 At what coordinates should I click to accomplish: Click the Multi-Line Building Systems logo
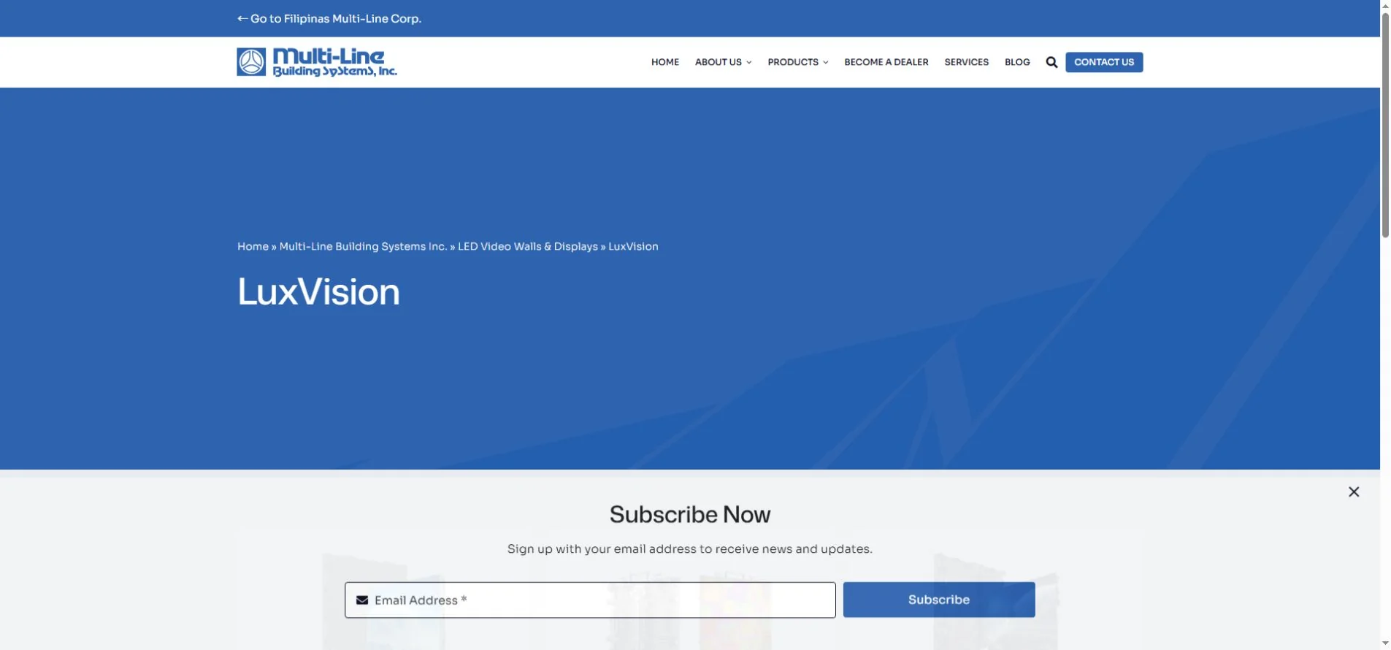click(317, 62)
